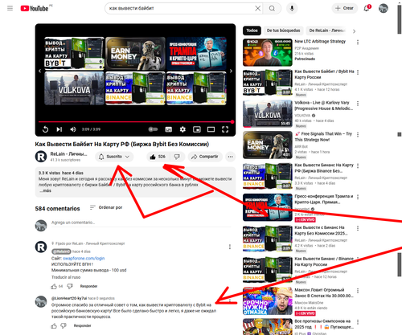Open options for Free Signals That Win
This screenshot has height=335, width=402.
[358, 134]
